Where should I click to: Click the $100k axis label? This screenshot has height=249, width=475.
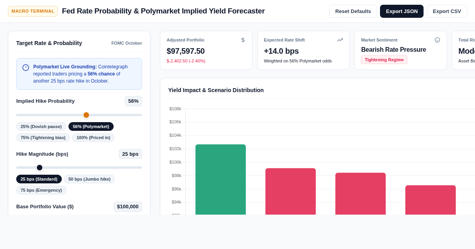(x=175, y=162)
